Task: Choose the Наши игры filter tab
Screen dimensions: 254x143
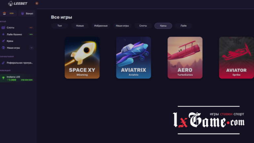Action: tap(122, 26)
